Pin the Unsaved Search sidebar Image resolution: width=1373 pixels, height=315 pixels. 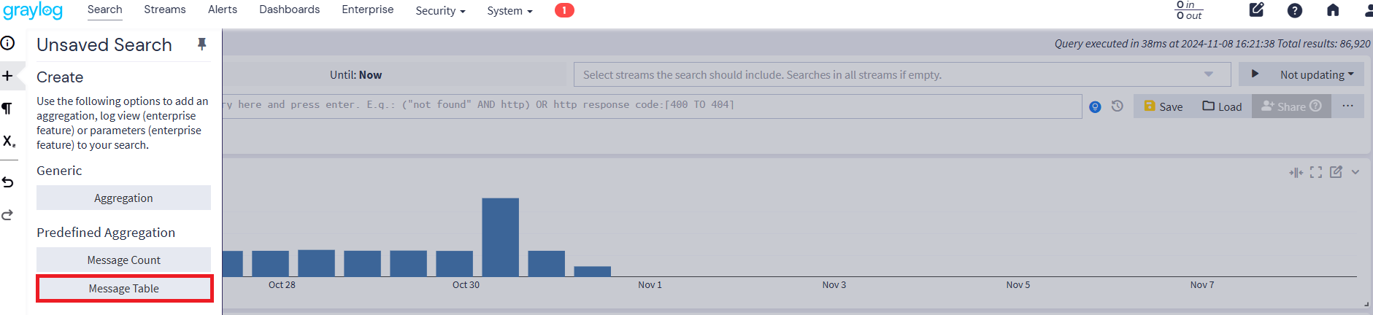[202, 44]
